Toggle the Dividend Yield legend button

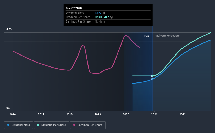point(19,125)
